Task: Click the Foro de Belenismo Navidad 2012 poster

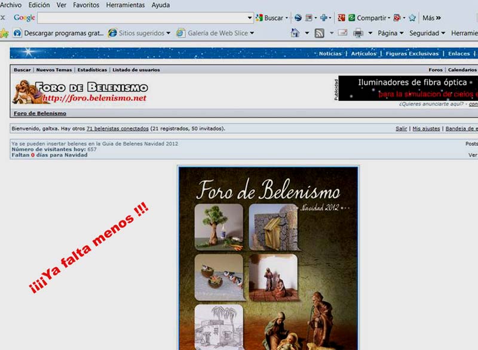Action: coord(268,258)
